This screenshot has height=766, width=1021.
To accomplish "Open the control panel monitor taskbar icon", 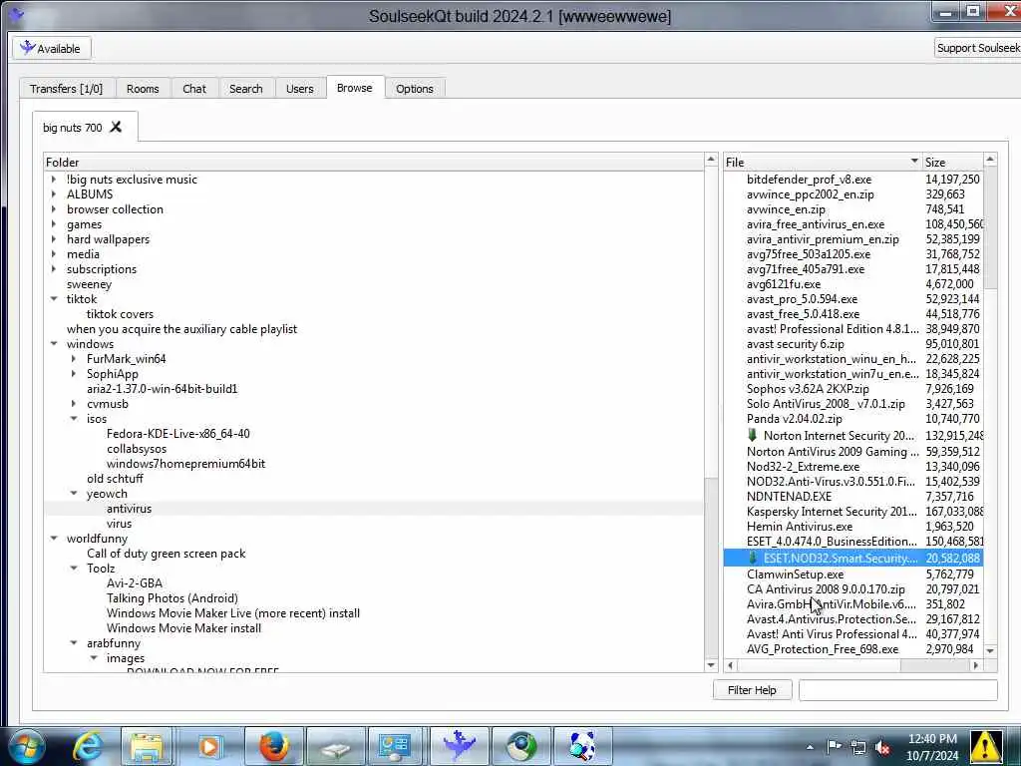I will tap(395, 746).
